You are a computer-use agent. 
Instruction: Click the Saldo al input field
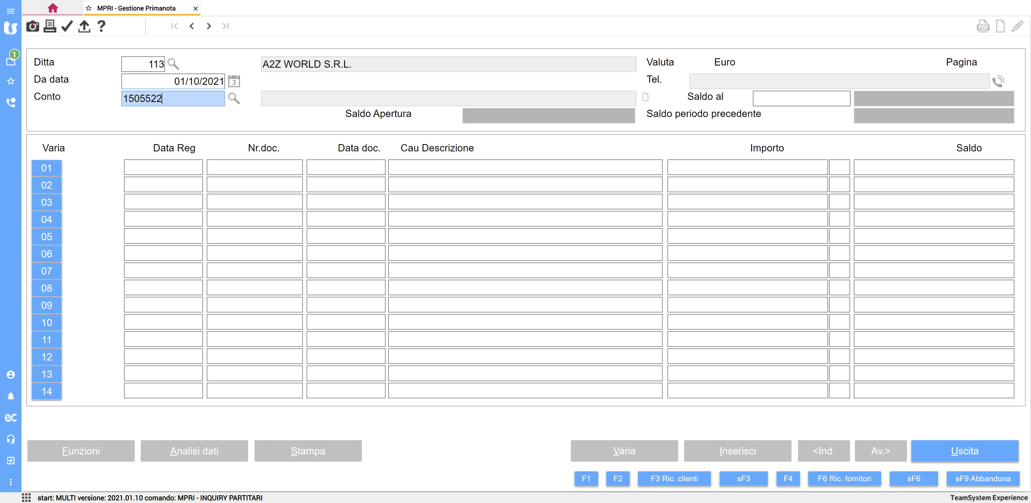tap(801, 99)
